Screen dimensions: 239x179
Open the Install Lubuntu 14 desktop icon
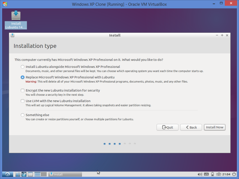[x=16, y=20]
